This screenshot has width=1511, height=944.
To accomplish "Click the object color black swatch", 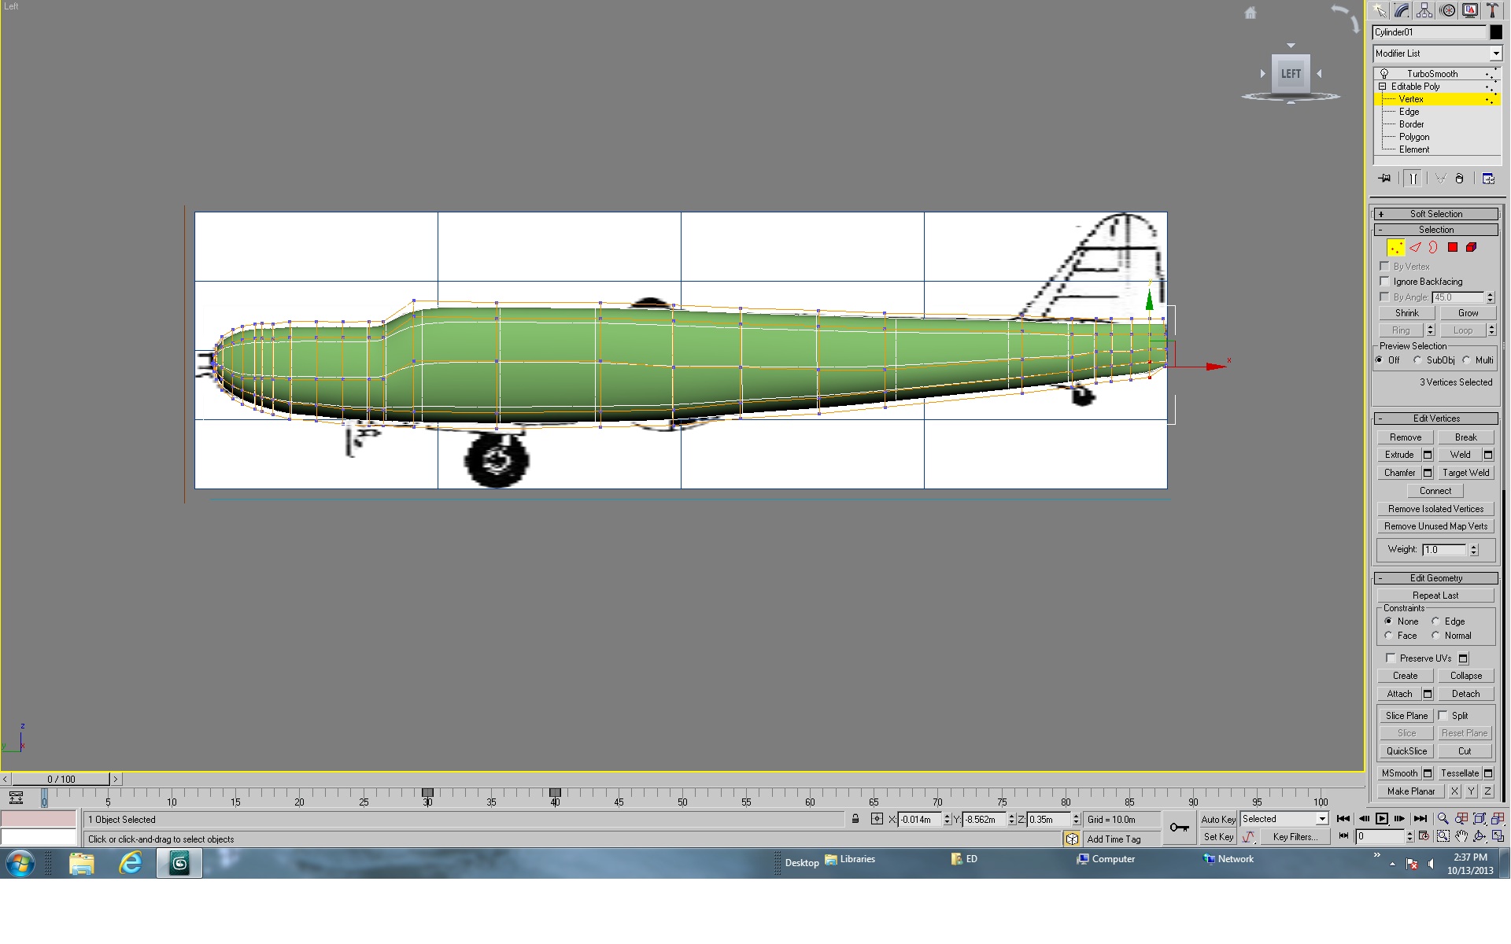I will 1495,32.
